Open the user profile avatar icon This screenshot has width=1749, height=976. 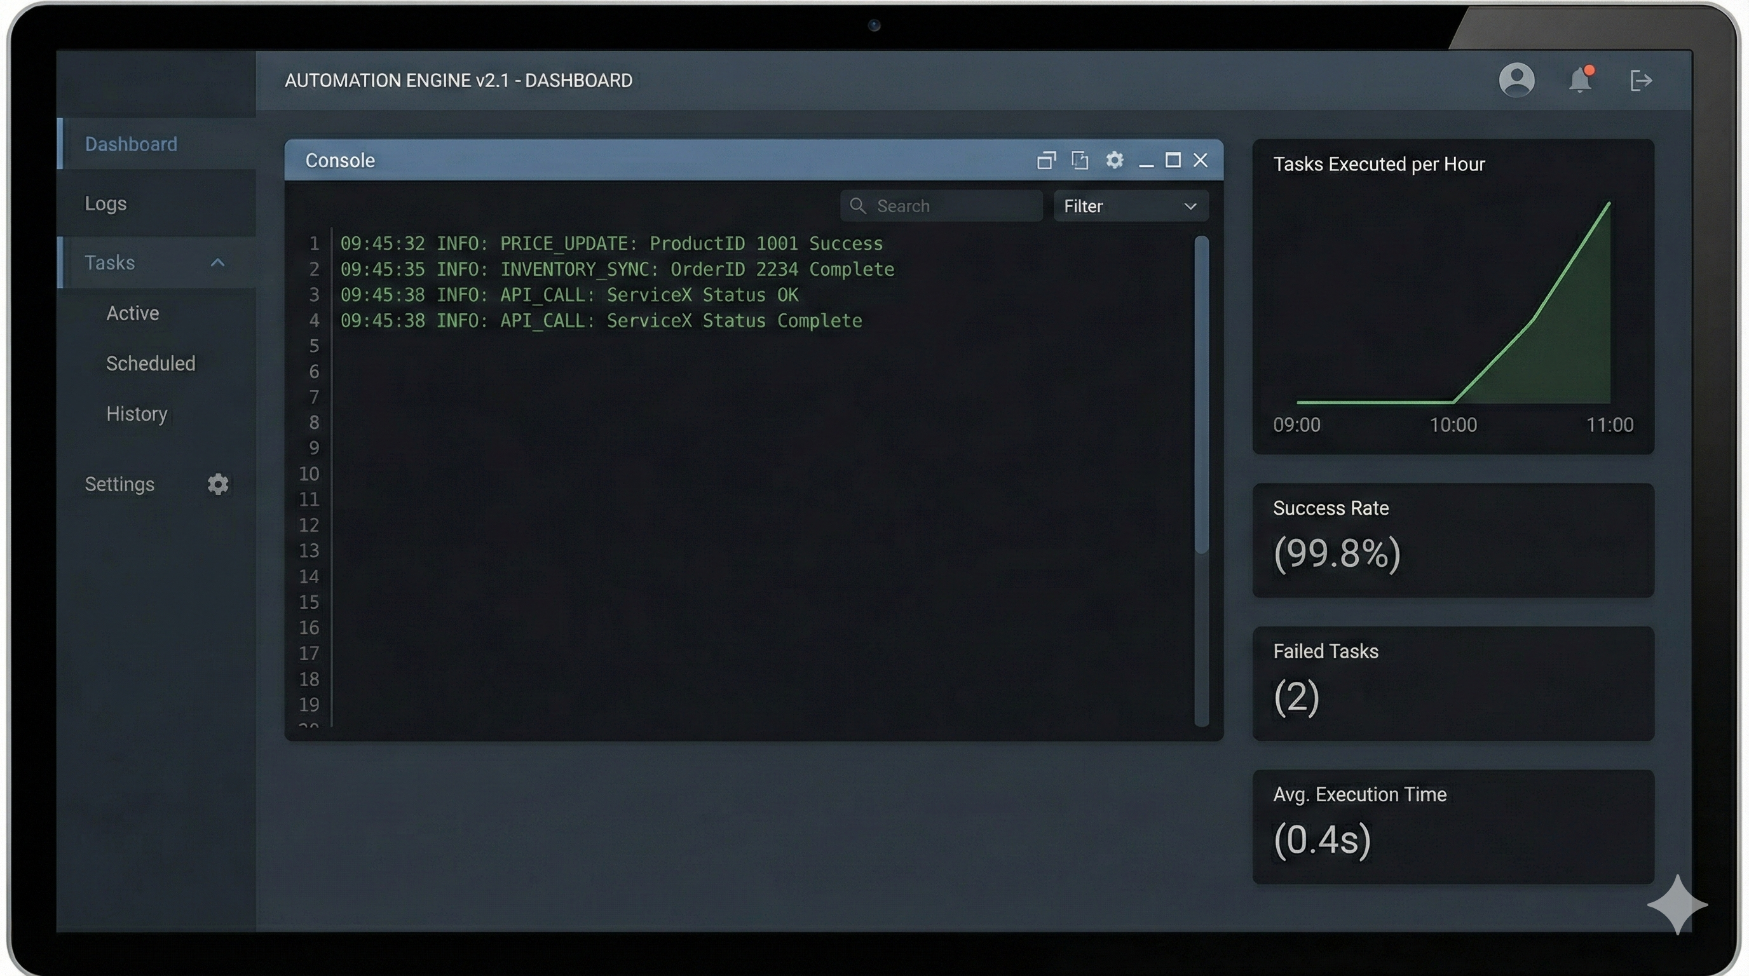pos(1516,80)
